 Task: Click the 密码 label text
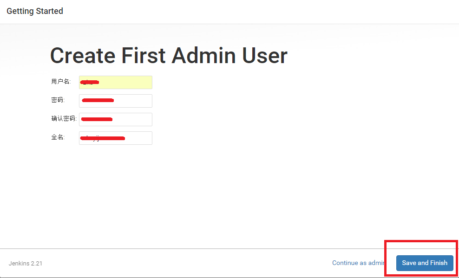tap(58, 100)
